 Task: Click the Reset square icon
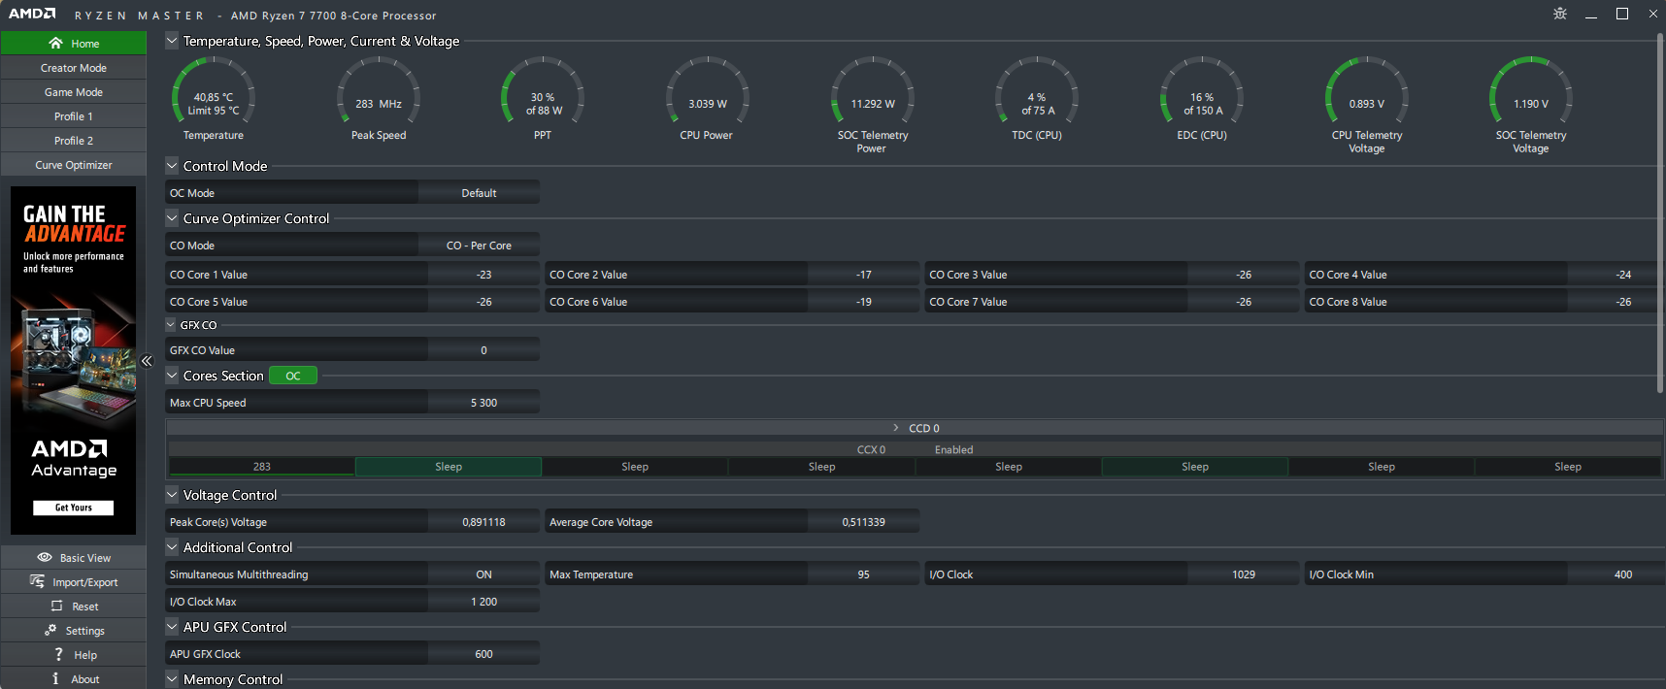[56, 606]
